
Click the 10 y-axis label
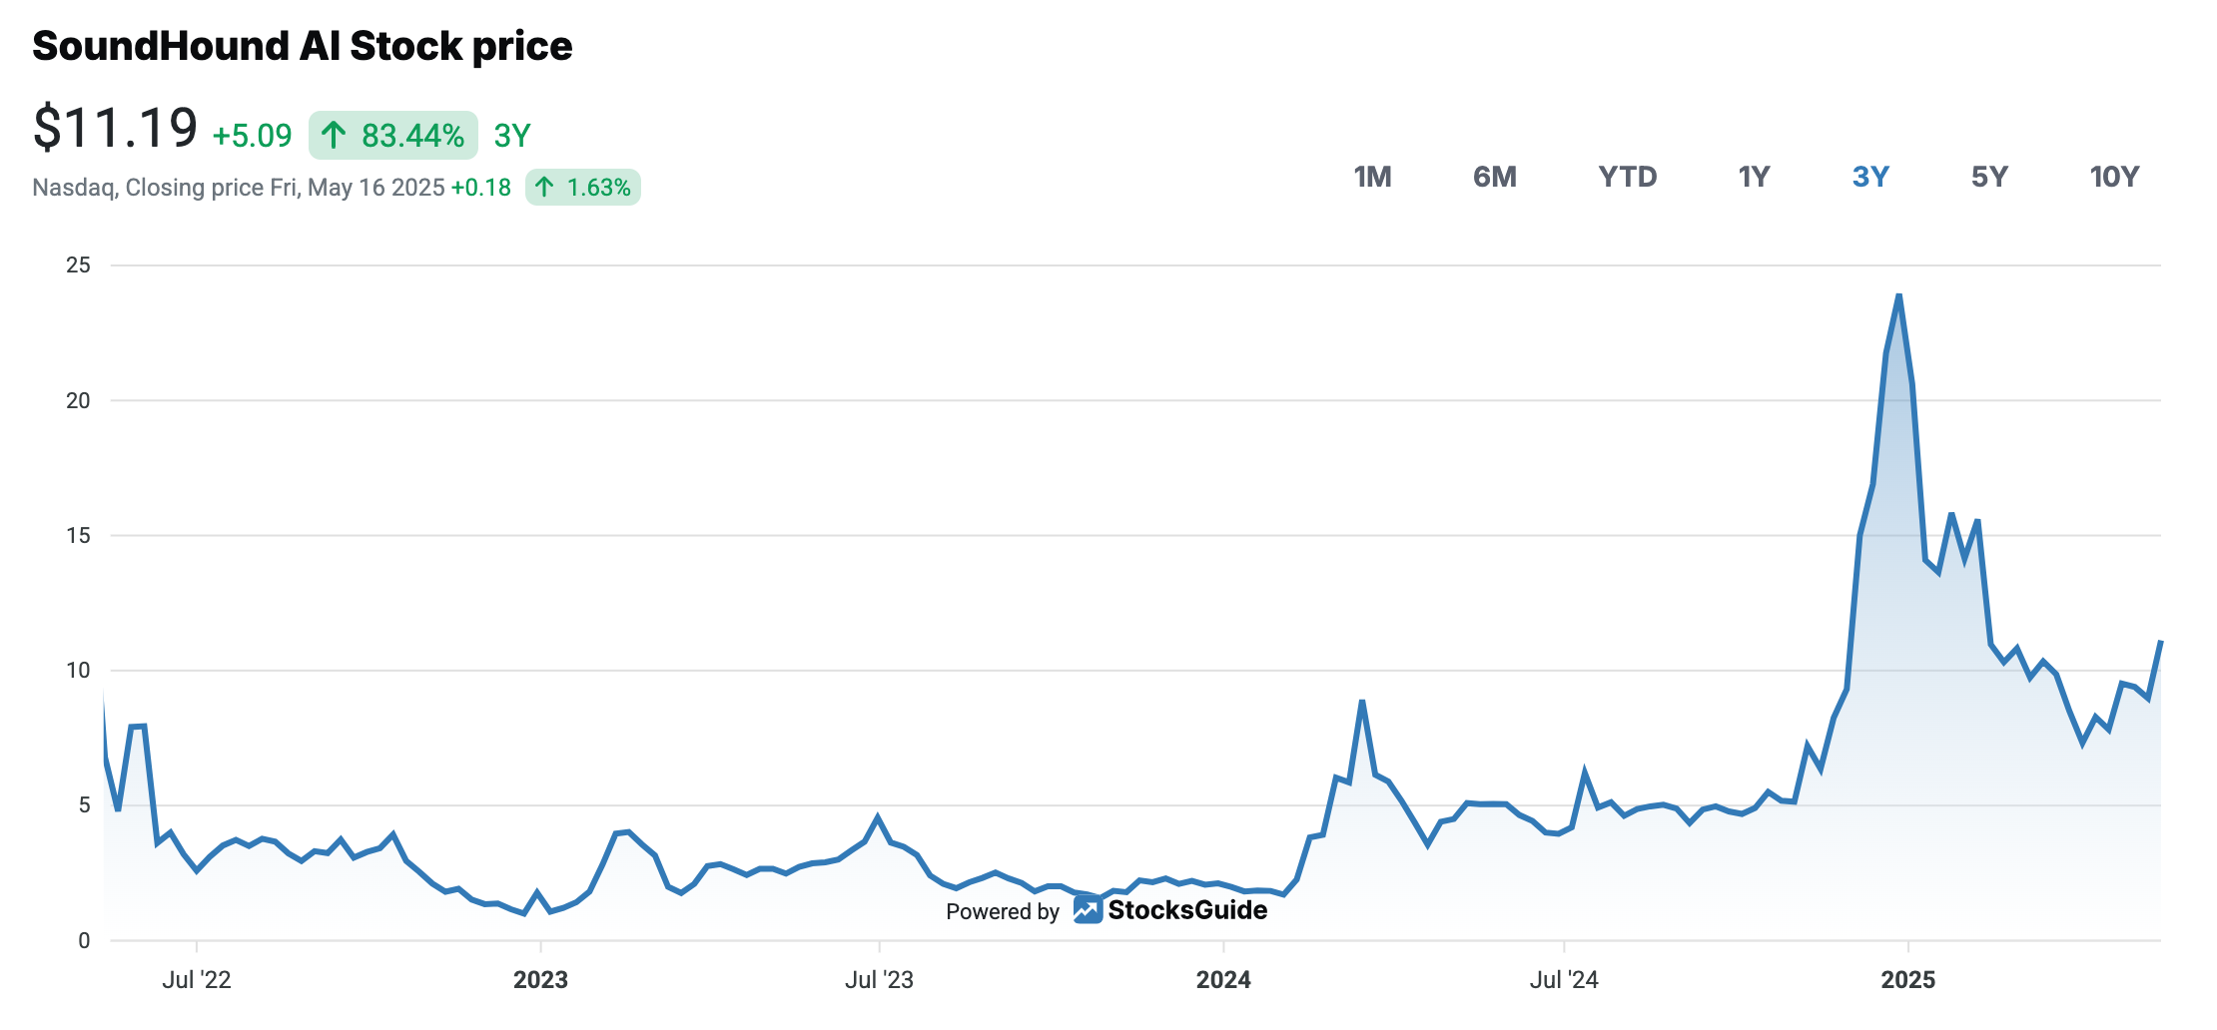pos(78,671)
